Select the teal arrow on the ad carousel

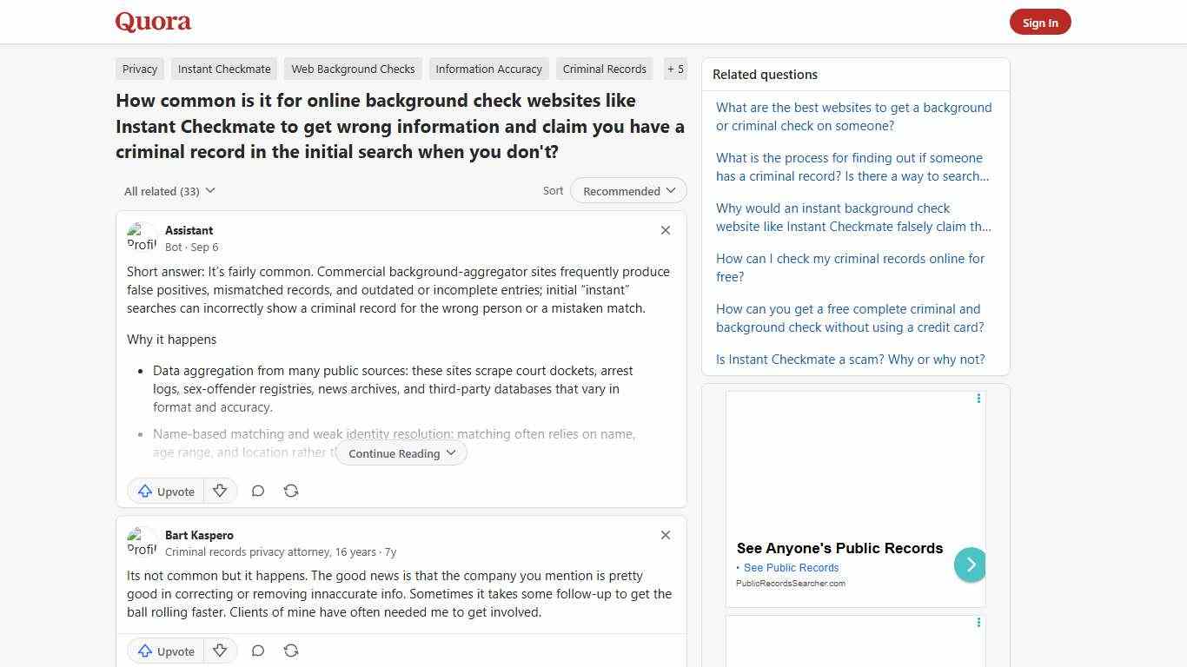click(x=970, y=565)
